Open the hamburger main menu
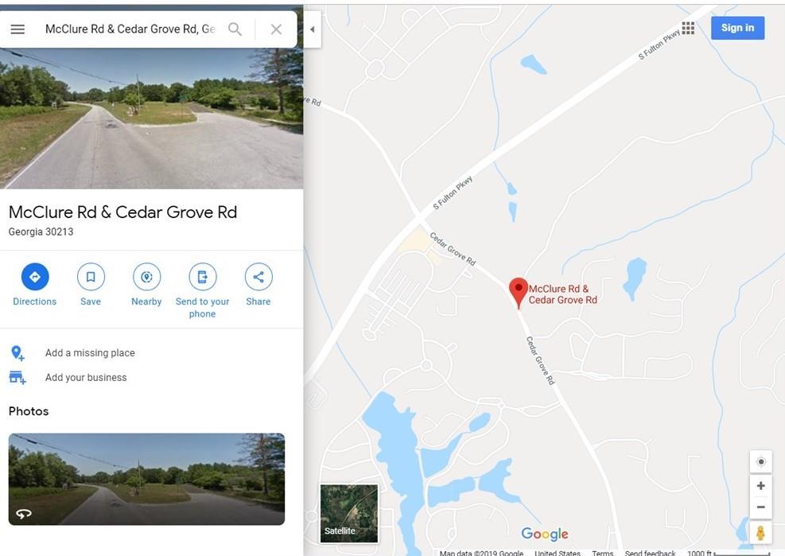The height and width of the screenshot is (556, 785). [x=17, y=29]
